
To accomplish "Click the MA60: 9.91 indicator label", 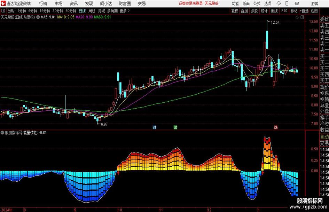I will tap(102, 17).
